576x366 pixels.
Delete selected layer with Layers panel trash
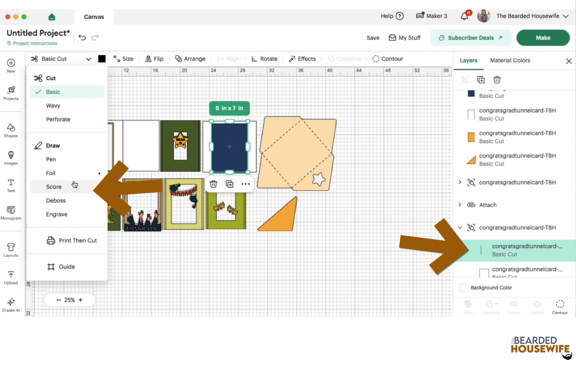pyautogui.click(x=497, y=80)
